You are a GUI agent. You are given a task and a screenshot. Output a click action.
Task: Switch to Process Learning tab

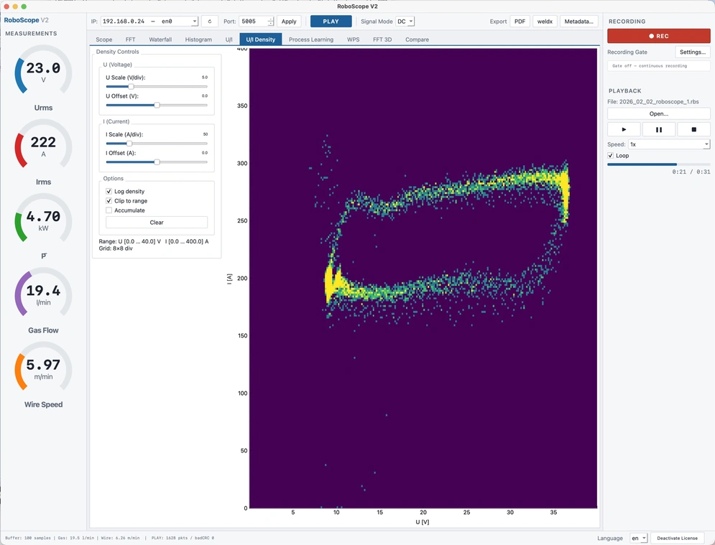click(x=311, y=39)
